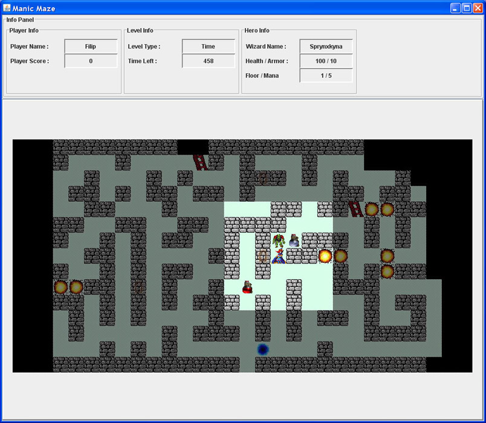Click the Java icon in the title bar
486x423 pixels.
point(7,8)
